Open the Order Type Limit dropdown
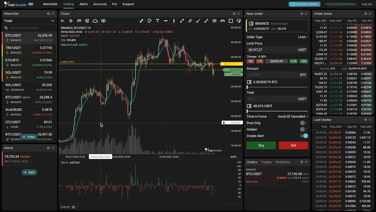Screen dimensions: 376x212 point(303,37)
